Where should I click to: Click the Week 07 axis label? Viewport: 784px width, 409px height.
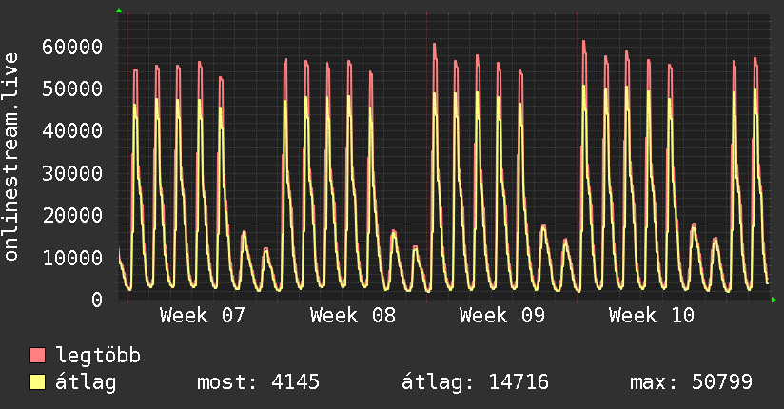tap(203, 316)
